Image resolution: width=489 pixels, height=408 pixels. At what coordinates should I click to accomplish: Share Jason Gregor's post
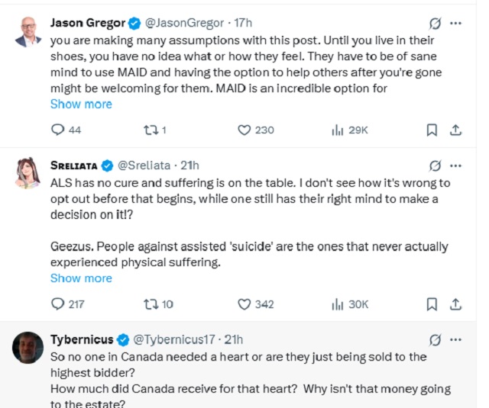[455, 130]
